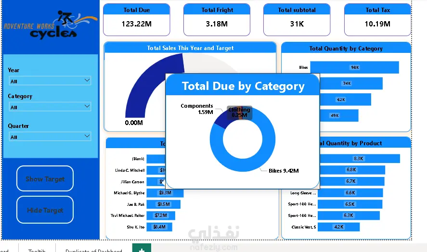Click the Quarter slicer label
This screenshot has width=427, height=252.
pos(18,126)
